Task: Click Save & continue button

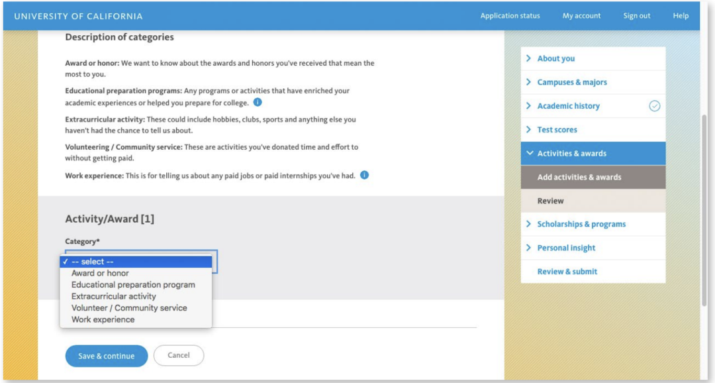Action: (106, 356)
